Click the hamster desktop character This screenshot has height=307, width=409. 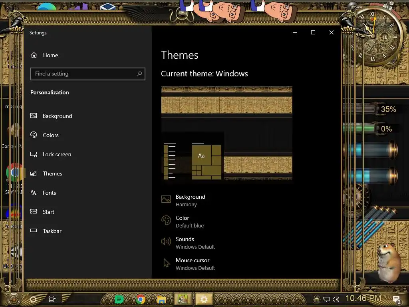(x=389, y=262)
